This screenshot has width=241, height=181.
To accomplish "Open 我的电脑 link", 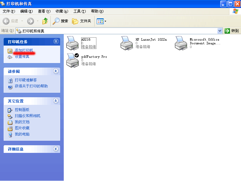I will tap(22, 134).
